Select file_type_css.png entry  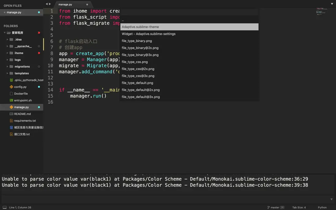[189, 62]
